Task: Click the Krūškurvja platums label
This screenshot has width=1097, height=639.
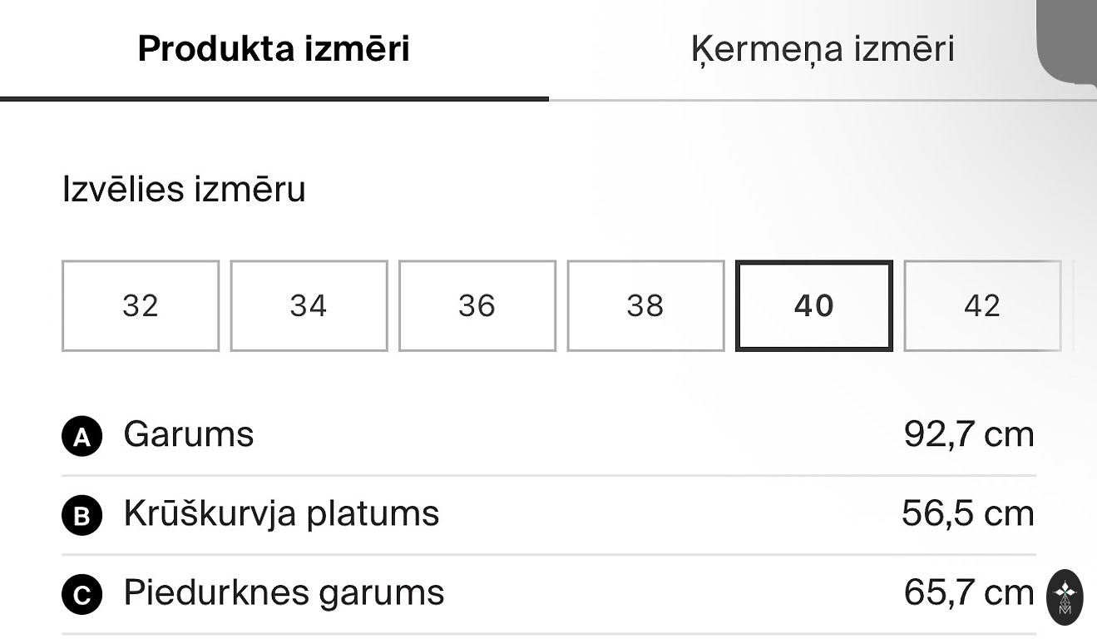Action: click(x=281, y=513)
